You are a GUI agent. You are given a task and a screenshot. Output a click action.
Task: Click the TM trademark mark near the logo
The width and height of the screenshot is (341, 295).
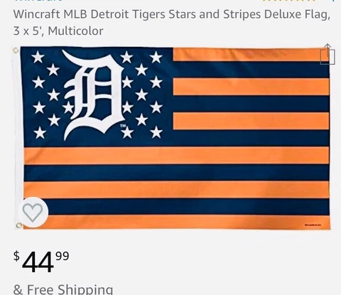pos(123,126)
